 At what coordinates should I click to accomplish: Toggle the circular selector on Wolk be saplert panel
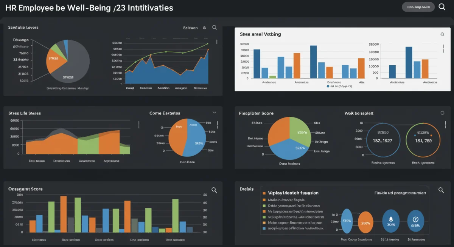click(x=442, y=112)
